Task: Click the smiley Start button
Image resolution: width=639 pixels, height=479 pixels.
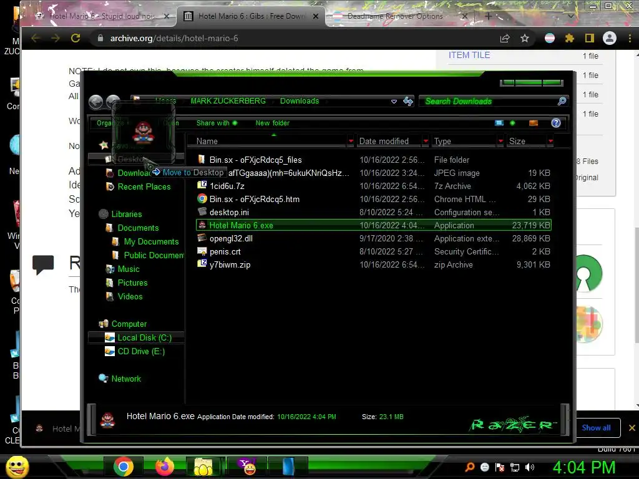Action: point(17,467)
